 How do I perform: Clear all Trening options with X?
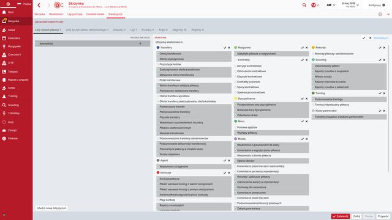384,94
